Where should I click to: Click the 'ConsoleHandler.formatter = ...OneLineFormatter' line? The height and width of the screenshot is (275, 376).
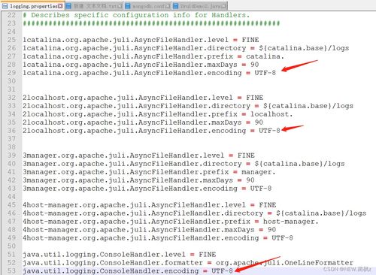tap(188, 263)
